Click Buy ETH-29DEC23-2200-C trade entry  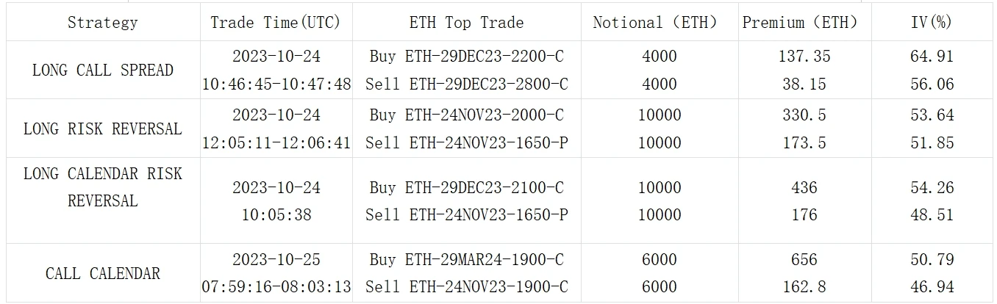pyautogui.click(x=467, y=56)
